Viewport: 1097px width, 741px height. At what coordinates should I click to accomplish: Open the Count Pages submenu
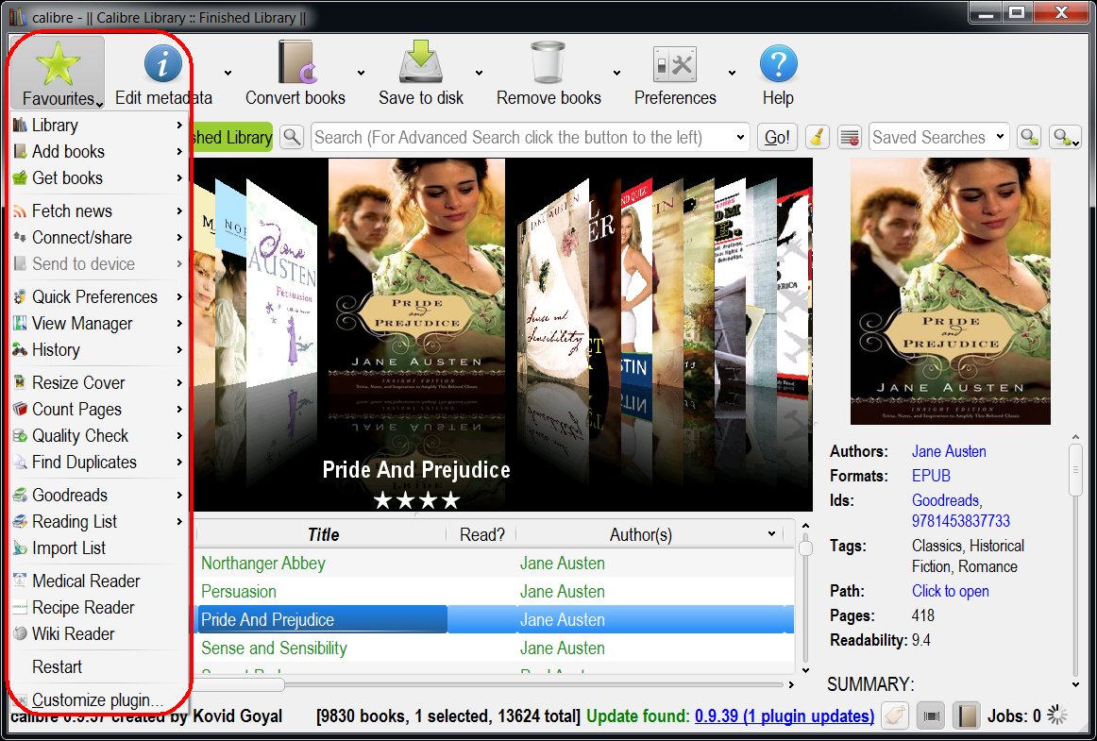tap(98, 410)
